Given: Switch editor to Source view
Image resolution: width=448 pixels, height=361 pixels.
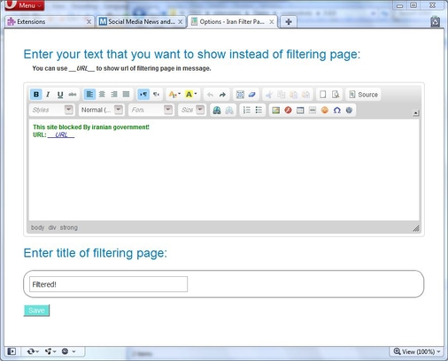Looking at the screenshot, I should click(x=363, y=95).
